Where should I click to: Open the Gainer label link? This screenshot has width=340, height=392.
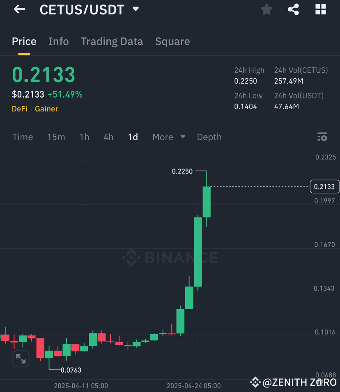46,109
